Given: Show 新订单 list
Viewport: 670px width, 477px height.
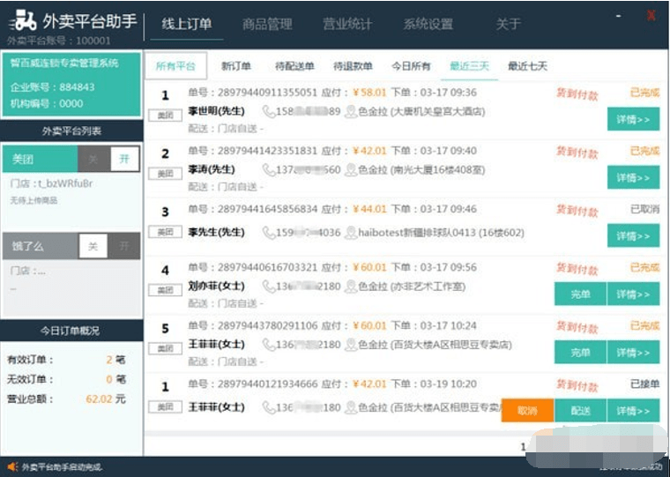Looking at the screenshot, I should [x=236, y=66].
